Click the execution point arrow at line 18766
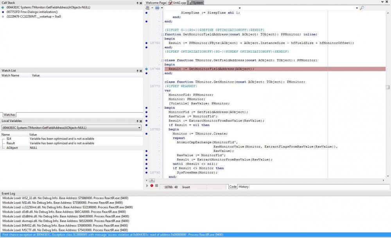 pyautogui.click(x=146, y=69)
